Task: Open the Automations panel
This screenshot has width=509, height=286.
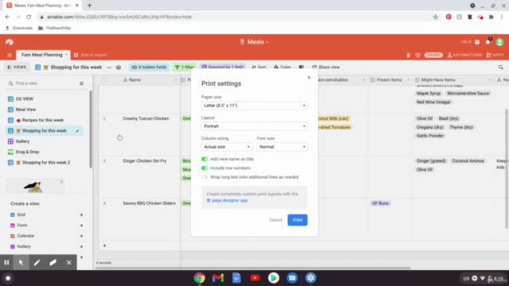Action: point(464,55)
